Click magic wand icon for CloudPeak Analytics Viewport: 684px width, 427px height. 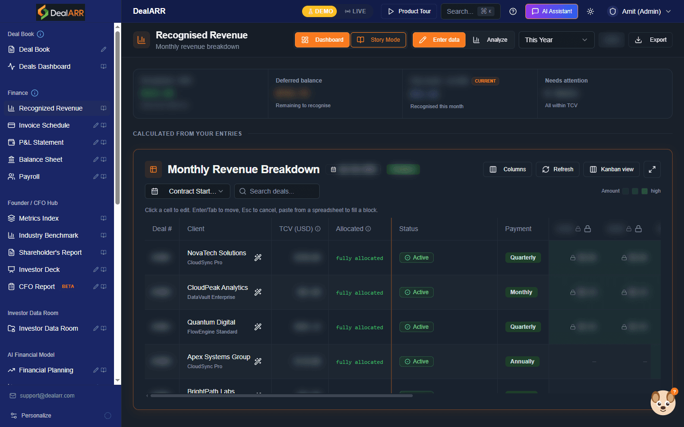[x=258, y=292]
